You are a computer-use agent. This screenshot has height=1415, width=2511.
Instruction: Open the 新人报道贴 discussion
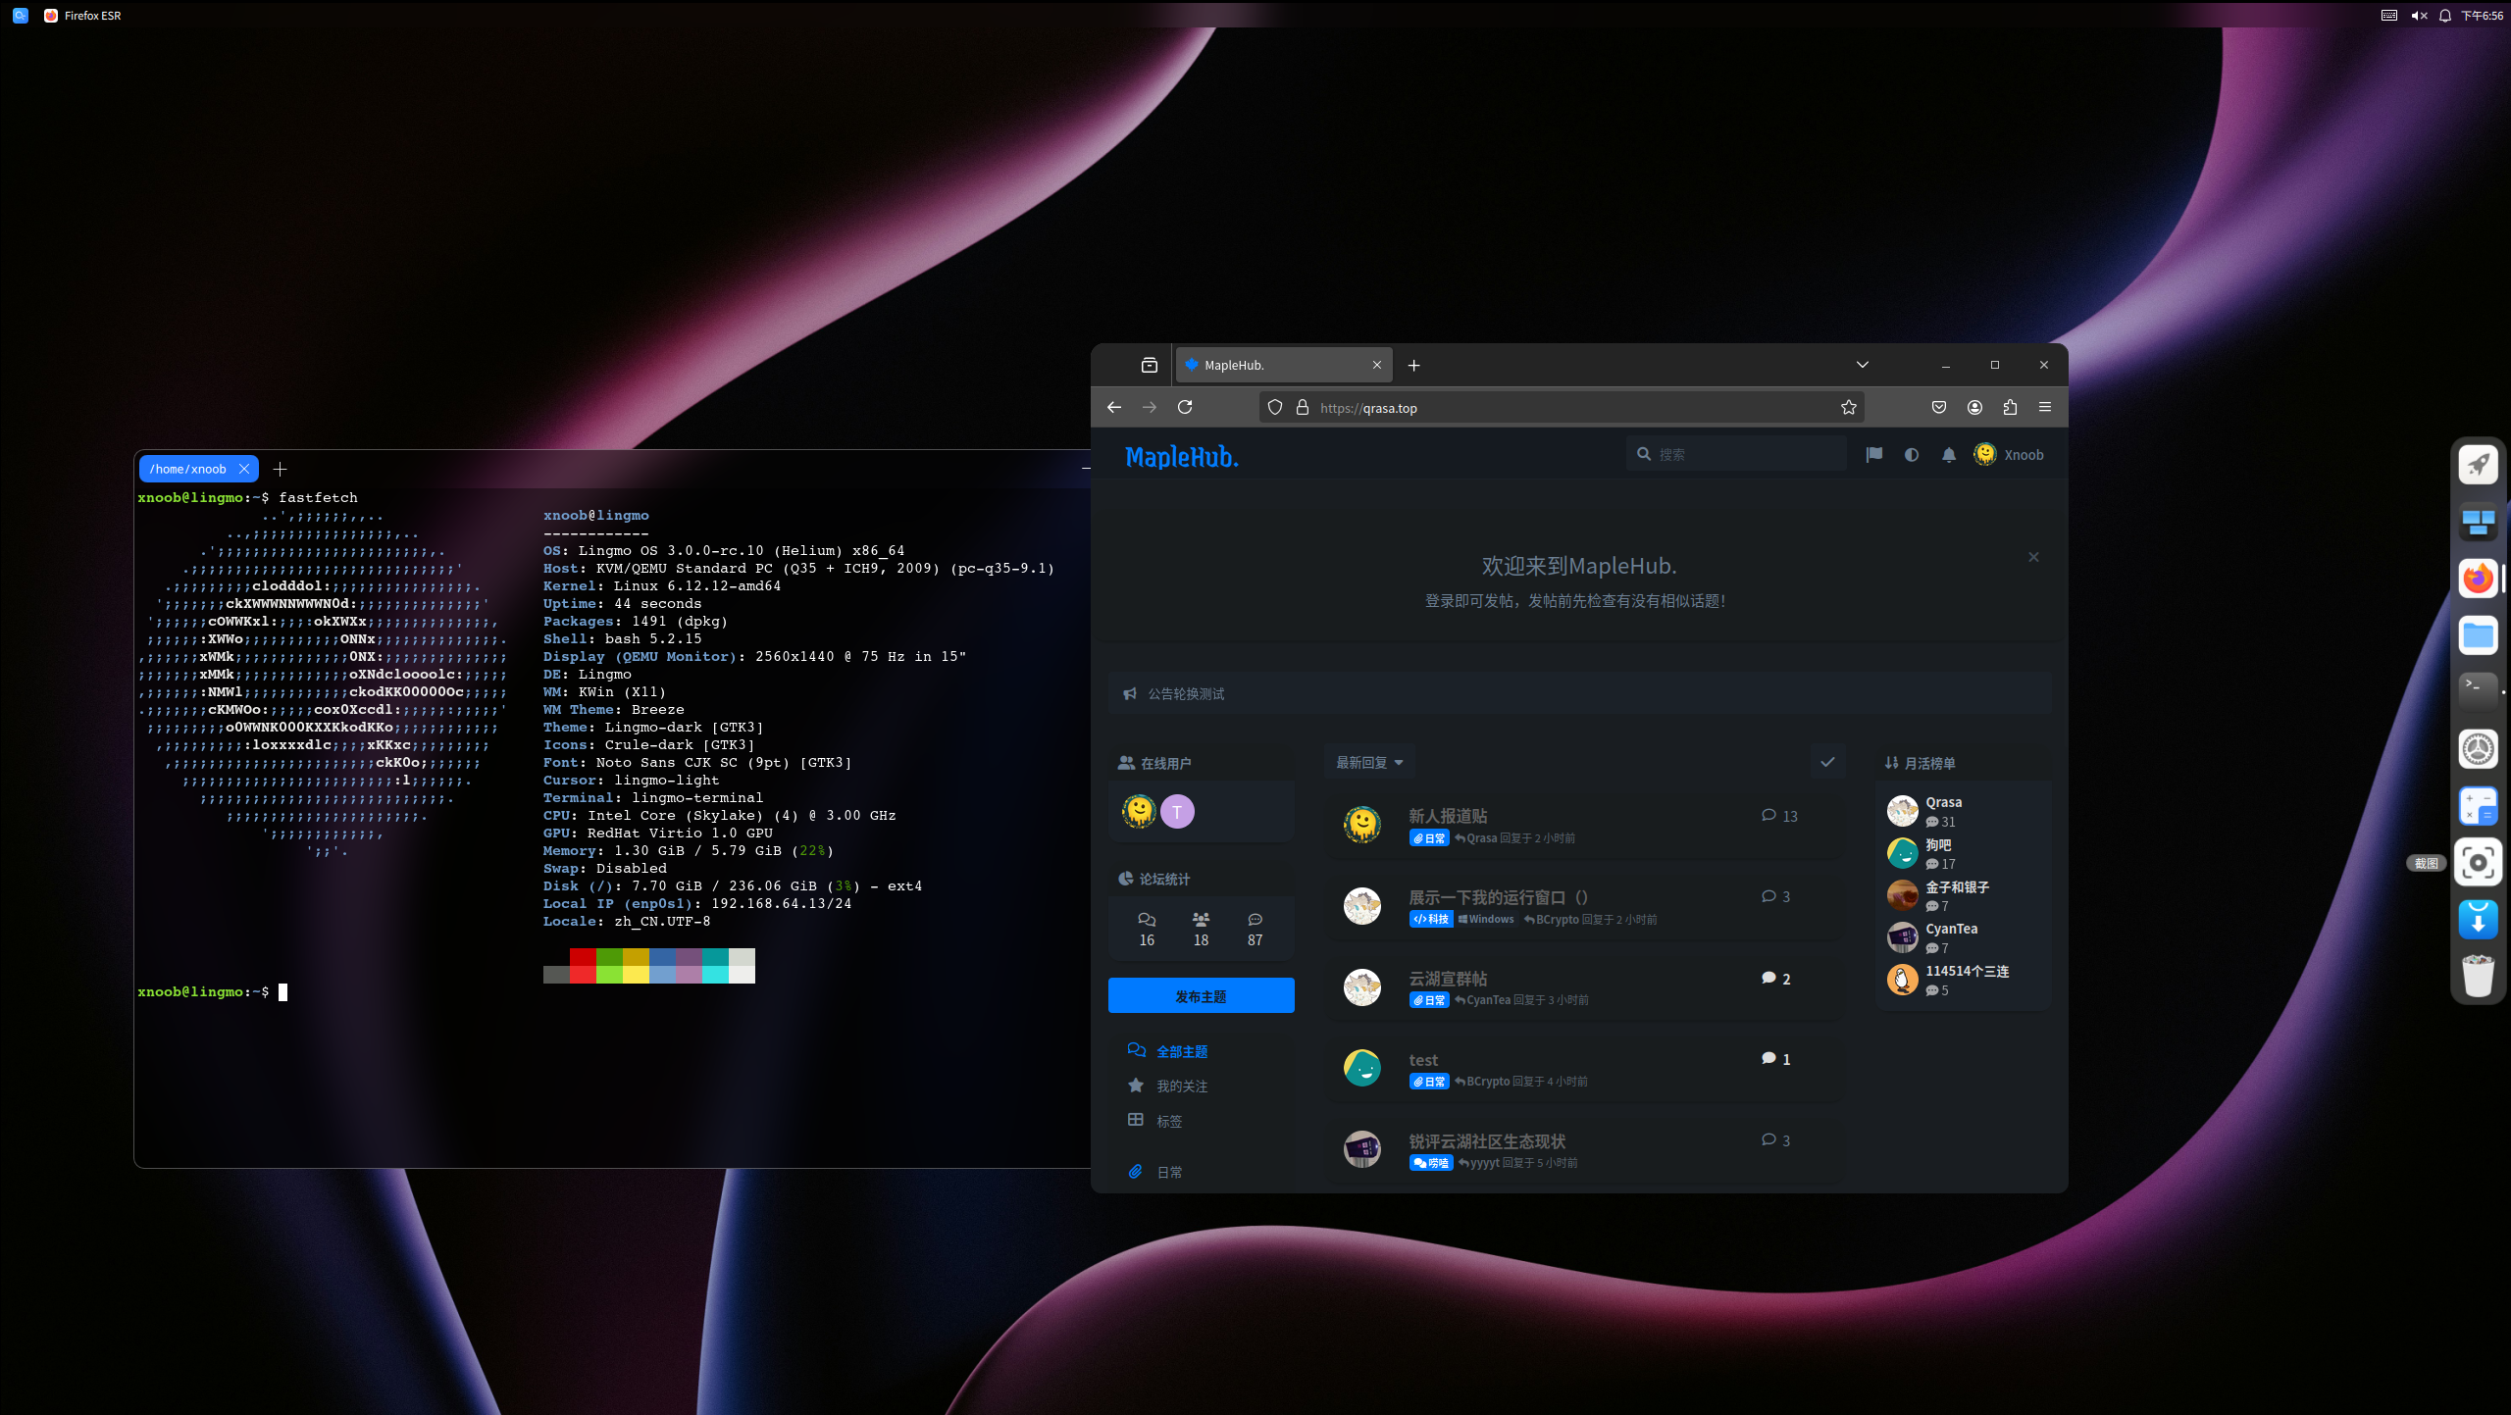(1448, 815)
